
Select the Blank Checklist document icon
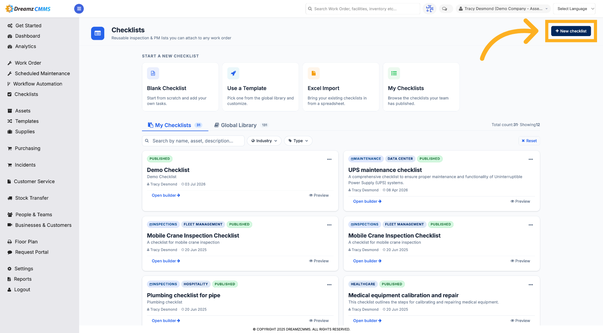153,73
